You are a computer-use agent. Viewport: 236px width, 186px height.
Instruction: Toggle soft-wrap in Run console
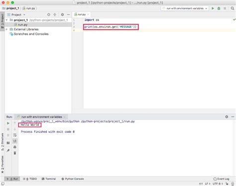15,135
